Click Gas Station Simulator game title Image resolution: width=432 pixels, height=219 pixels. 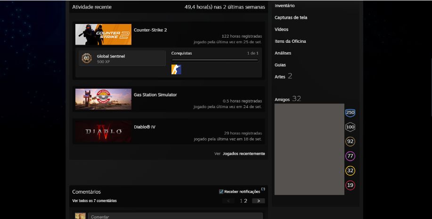coord(155,94)
